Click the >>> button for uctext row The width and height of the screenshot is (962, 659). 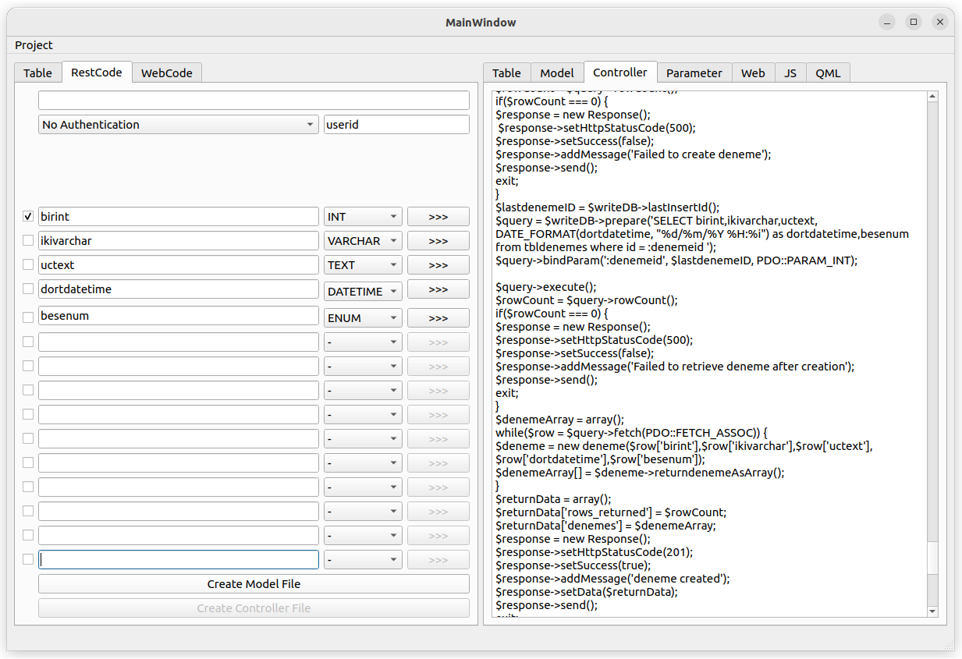coord(438,264)
